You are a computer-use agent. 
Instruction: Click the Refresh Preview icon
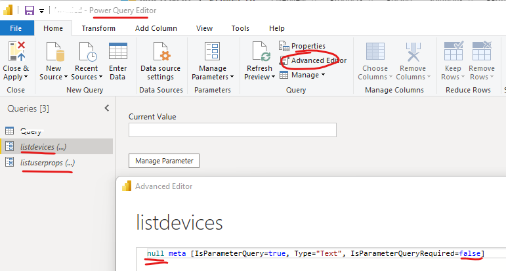(261, 51)
